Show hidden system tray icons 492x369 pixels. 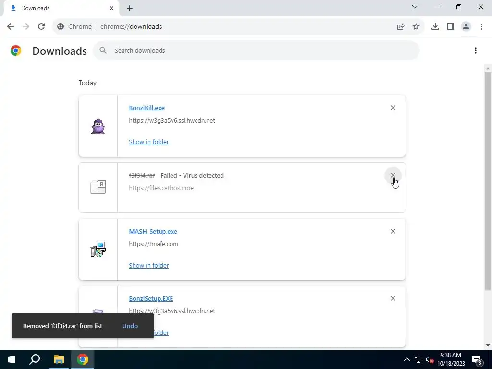tap(406, 359)
